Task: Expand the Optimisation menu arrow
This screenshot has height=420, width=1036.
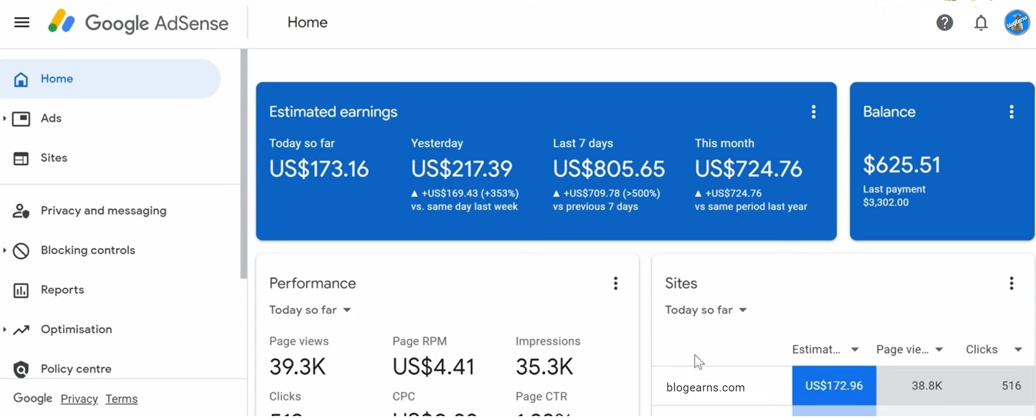Action: [4, 329]
